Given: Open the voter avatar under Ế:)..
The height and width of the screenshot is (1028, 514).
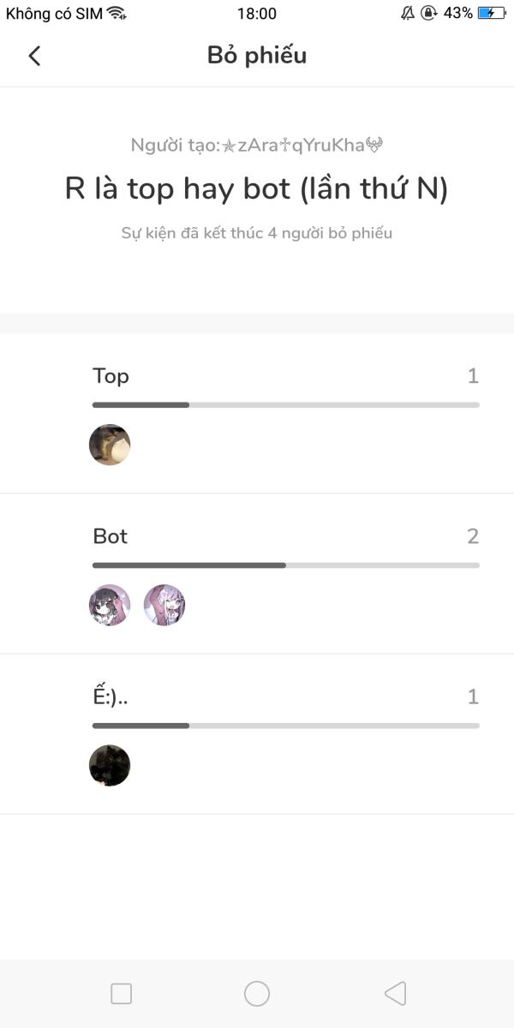Looking at the screenshot, I should pos(110,765).
